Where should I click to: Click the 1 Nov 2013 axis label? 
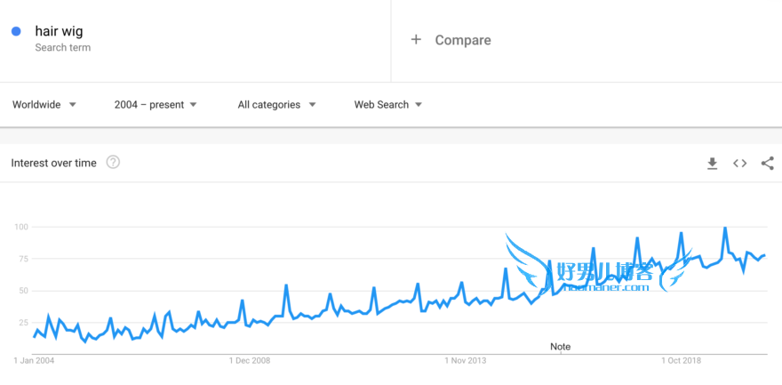(466, 361)
